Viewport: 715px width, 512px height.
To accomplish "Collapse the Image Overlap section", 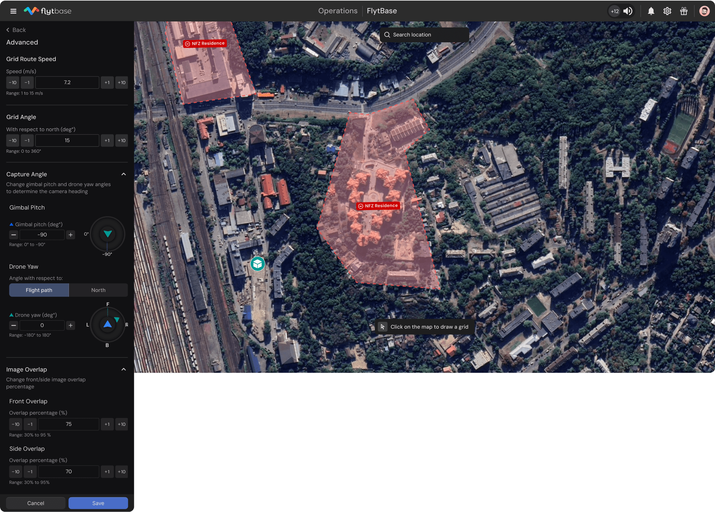I will (124, 369).
